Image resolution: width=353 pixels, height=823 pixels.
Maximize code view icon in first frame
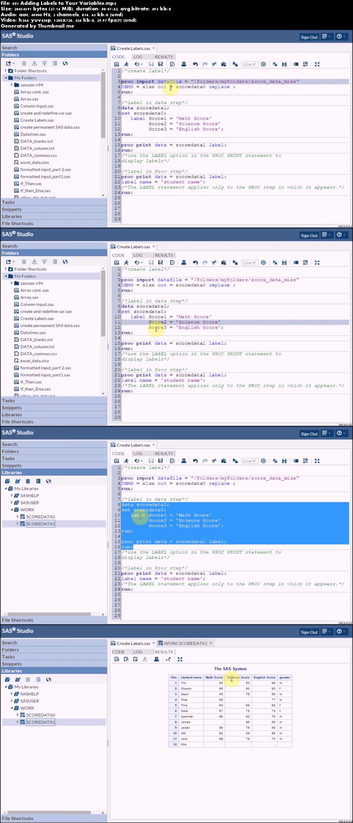pyautogui.click(x=317, y=64)
